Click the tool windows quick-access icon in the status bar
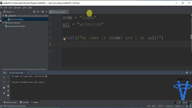 click(1, 106)
